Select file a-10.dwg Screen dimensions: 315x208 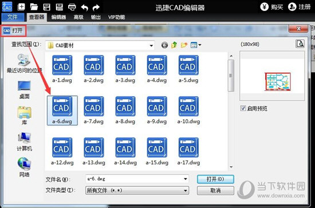coord(188,110)
